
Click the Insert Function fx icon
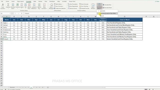(x=3, y=5)
